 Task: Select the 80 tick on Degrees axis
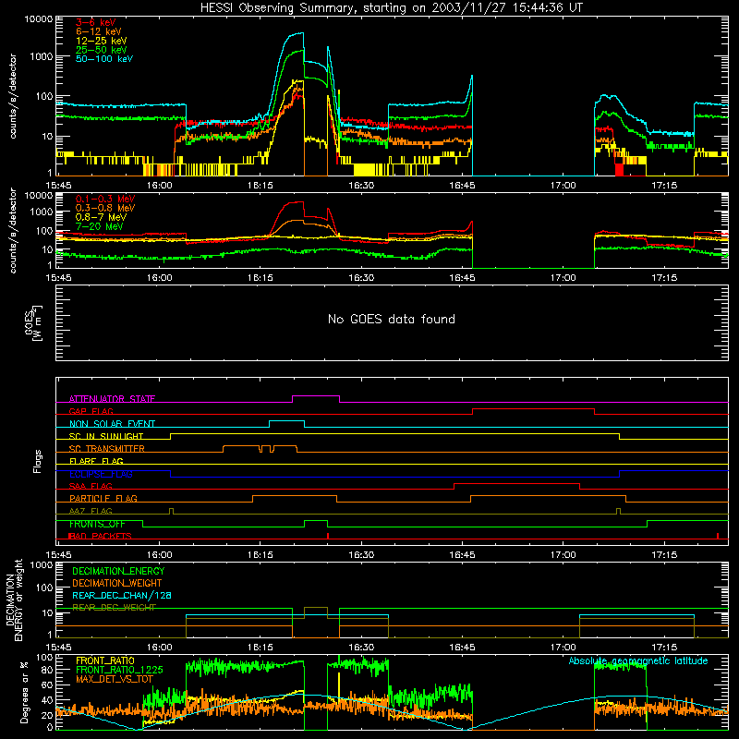[x=47, y=670]
